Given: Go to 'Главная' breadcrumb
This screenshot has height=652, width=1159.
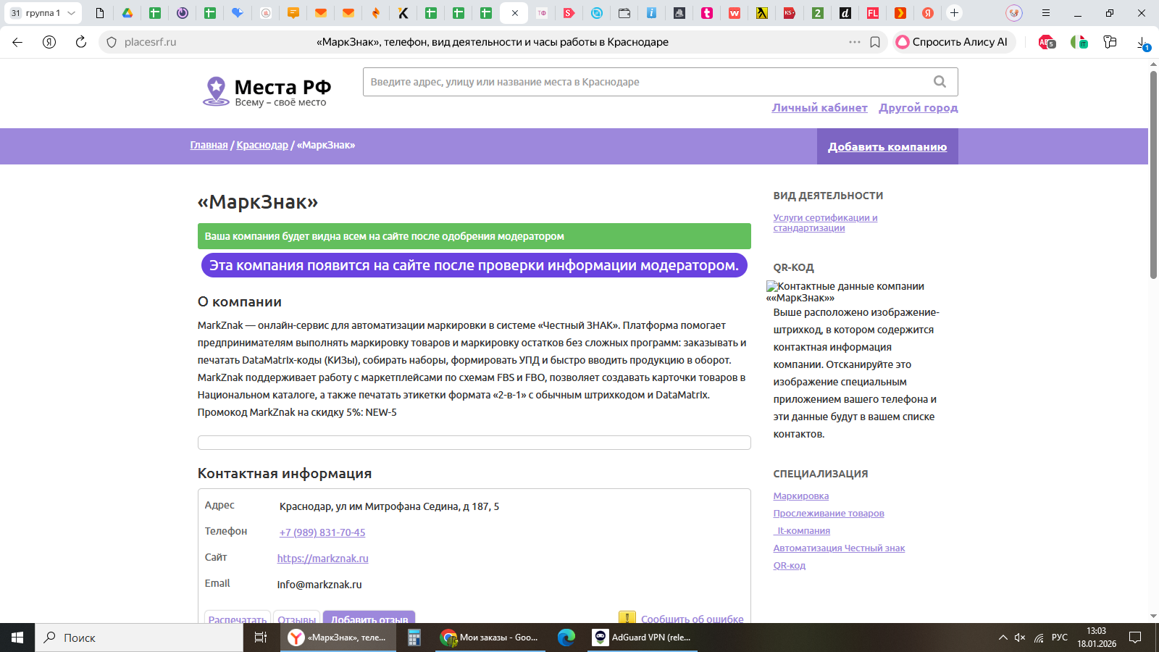Looking at the screenshot, I should (x=209, y=145).
